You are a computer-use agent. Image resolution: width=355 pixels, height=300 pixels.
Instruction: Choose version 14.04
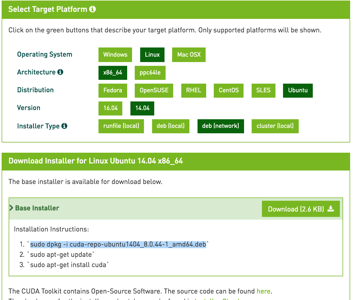pos(142,108)
